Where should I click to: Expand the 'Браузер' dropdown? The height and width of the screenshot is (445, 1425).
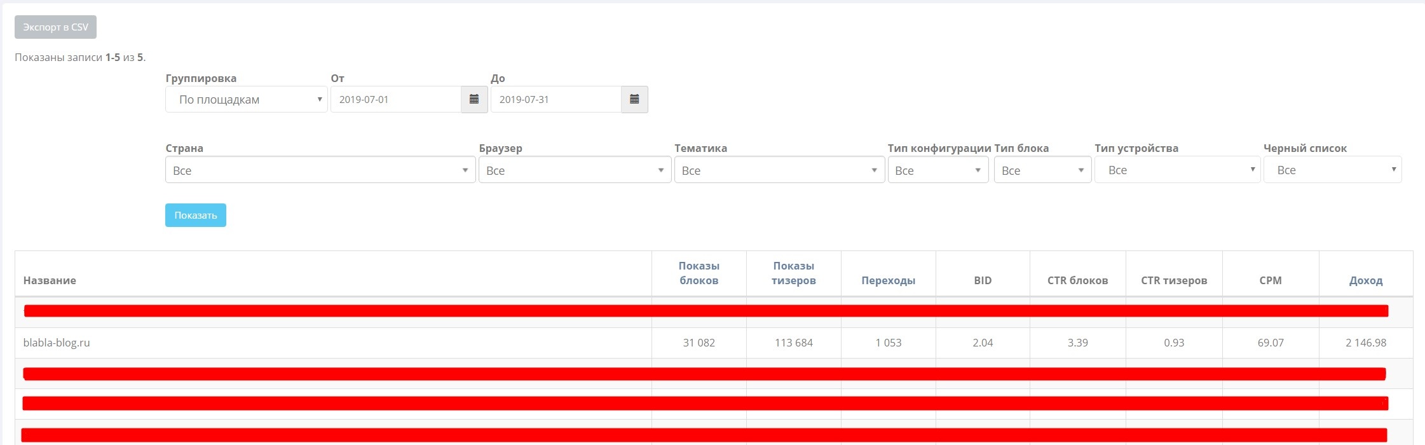tap(575, 170)
